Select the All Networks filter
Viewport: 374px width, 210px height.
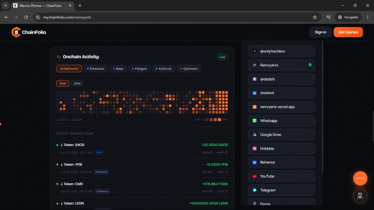pos(69,69)
